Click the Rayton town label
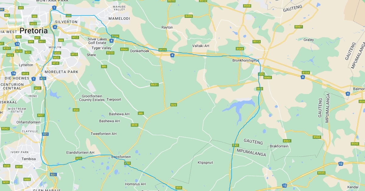Screen dimensions: 365x191 167,27
